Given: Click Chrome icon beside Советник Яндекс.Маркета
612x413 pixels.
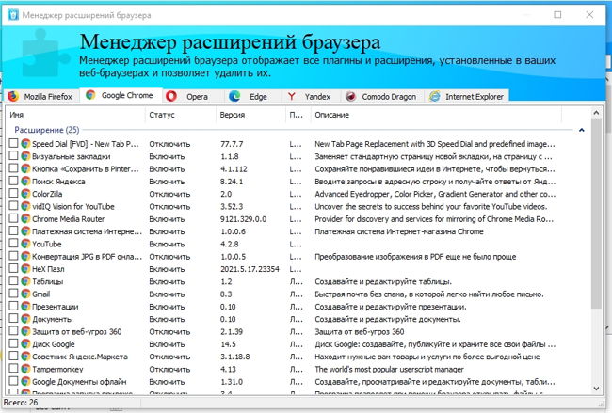Looking at the screenshot, I should coord(25,356).
